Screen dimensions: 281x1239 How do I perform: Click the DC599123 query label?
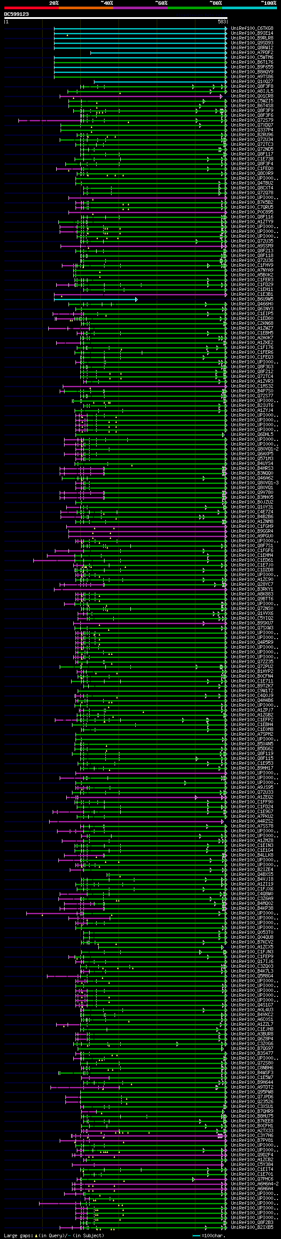16,14
